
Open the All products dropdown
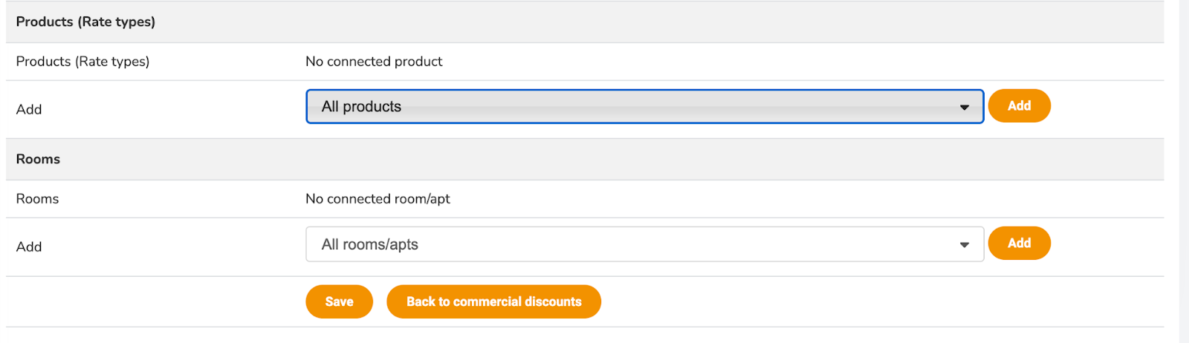tap(644, 106)
